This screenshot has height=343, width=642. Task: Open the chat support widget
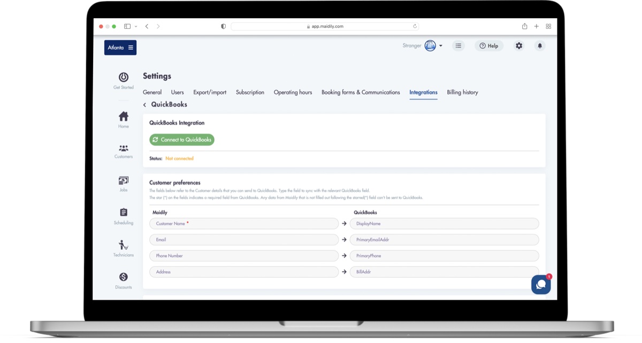coord(541,285)
